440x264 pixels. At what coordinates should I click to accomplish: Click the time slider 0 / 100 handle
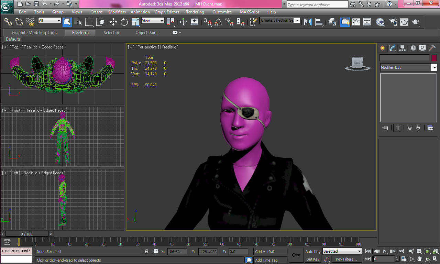[x=27, y=234]
